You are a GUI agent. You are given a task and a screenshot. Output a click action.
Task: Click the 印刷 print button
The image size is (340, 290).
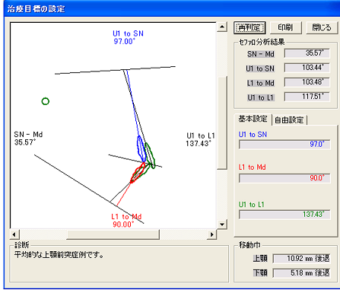coord(286,27)
